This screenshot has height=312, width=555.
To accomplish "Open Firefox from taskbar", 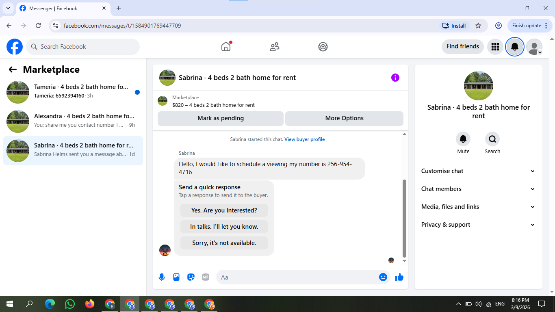I will click(90, 304).
